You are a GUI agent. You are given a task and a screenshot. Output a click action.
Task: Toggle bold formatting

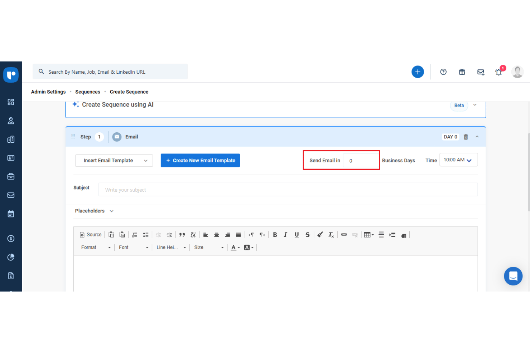point(275,235)
